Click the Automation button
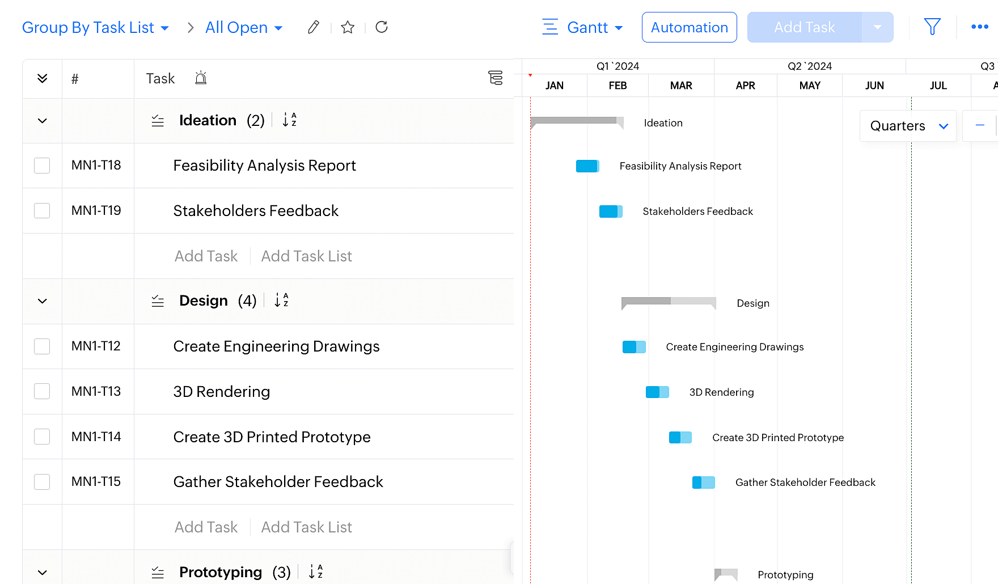Viewport: 998px width, 584px height. (x=689, y=27)
